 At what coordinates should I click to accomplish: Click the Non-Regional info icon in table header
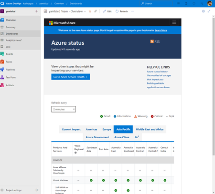pos(75,153)
